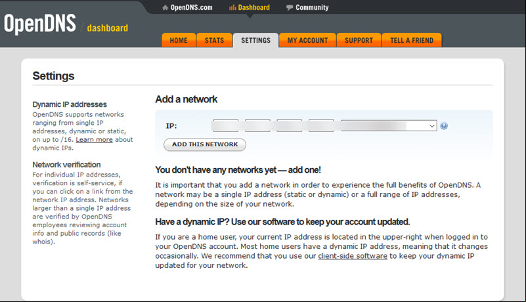
Task: Click the first IP octet field
Action: [226, 125]
